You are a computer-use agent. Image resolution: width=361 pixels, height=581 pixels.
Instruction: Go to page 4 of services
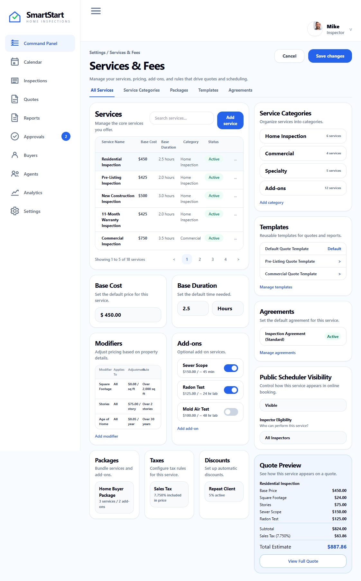tap(226, 259)
